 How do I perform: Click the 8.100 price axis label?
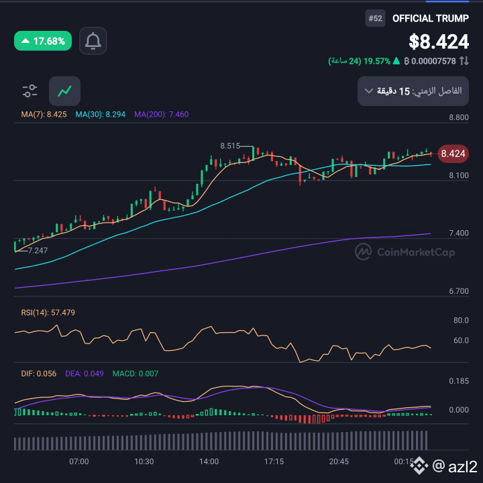click(459, 175)
